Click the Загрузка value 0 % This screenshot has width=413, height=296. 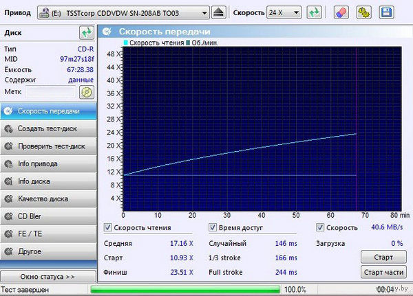(x=397, y=243)
